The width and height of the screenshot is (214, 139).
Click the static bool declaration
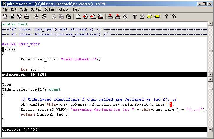click(x=15, y=24)
